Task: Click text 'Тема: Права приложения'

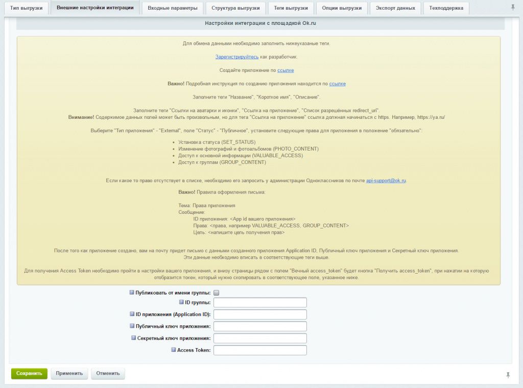Action: (x=207, y=206)
